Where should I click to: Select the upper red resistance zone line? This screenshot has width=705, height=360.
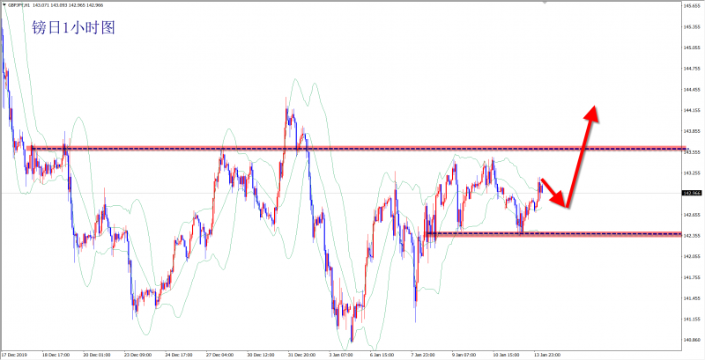point(352,148)
